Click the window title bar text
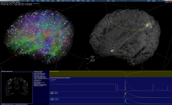This screenshot has width=172, height=105. 8,1
